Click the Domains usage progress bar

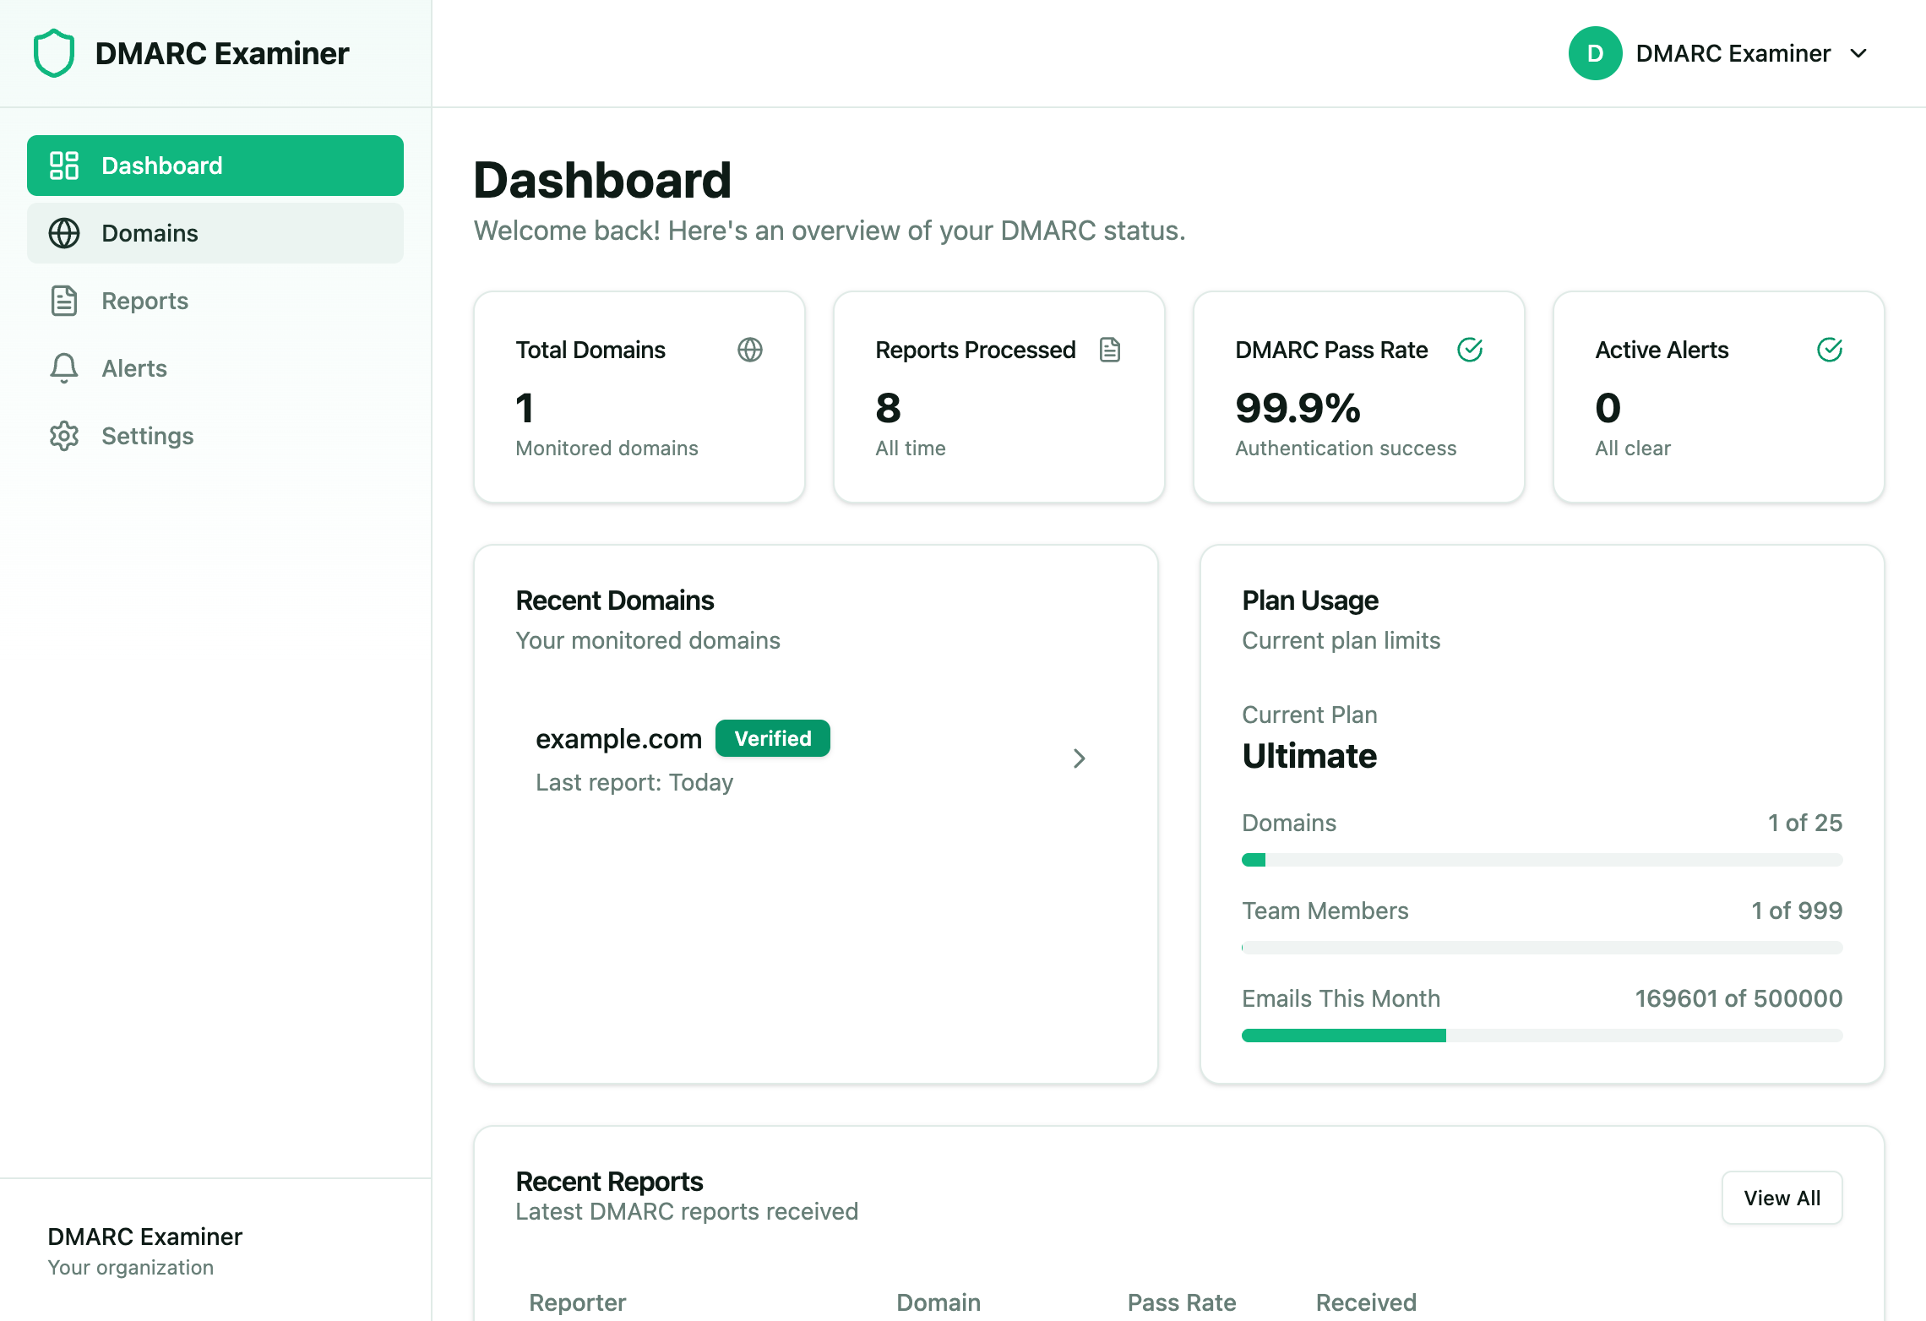point(1541,859)
